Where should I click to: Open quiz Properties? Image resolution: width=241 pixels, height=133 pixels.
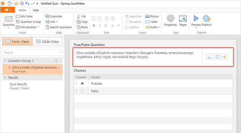pos(170,21)
